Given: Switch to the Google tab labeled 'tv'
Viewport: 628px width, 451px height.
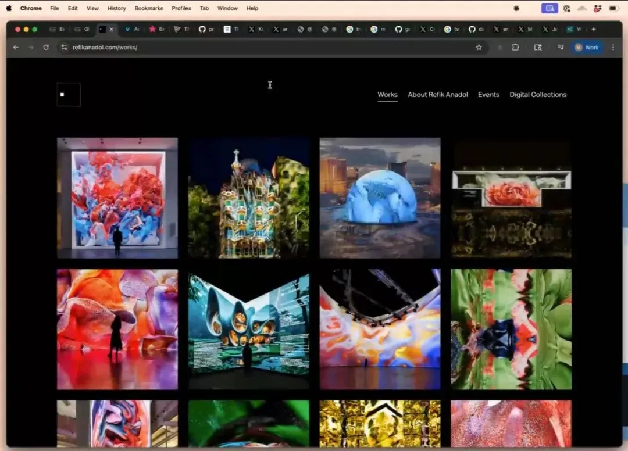Looking at the screenshot, I should [x=451, y=29].
